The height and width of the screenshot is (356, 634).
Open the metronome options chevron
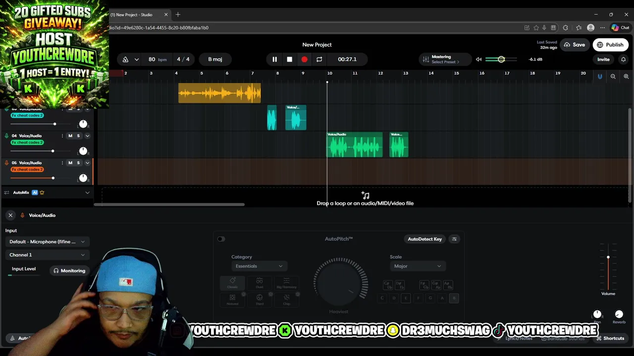pyautogui.click(x=137, y=59)
